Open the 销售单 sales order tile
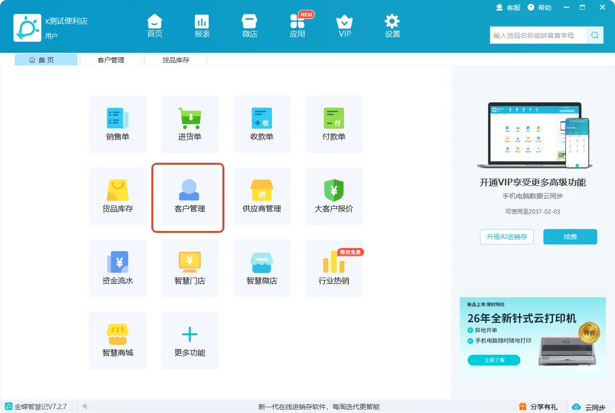The image size is (615, 413). (118, 124)
